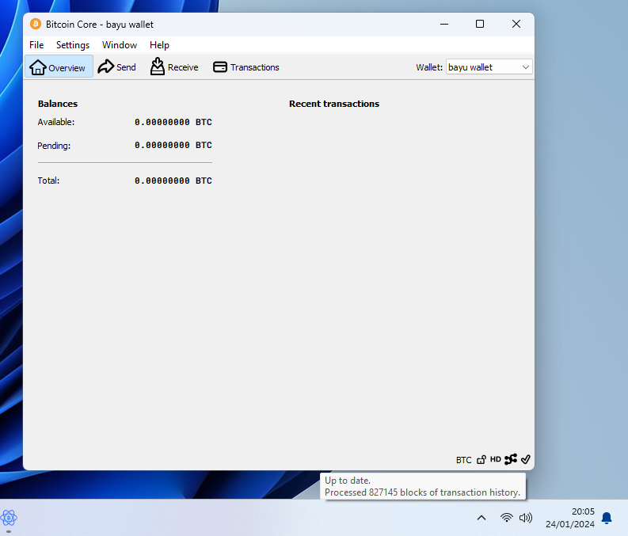Viewport: 628px width, 536px height.
Task: Click the sync checkmark status icon
Action: [x=526, y=459]
